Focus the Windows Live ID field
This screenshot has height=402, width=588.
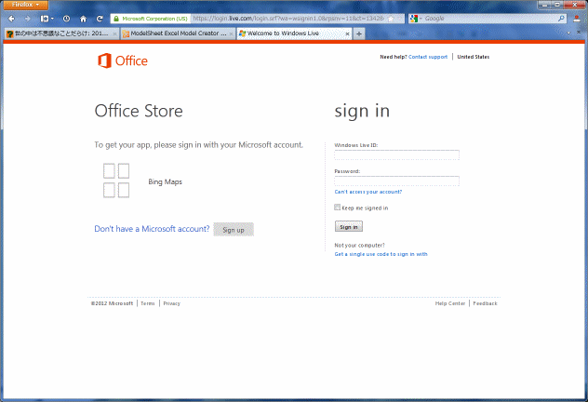point(396,154)
